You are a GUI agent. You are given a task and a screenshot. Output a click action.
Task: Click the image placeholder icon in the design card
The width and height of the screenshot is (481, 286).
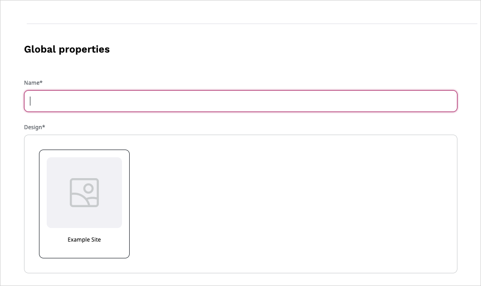coord(84,193)
